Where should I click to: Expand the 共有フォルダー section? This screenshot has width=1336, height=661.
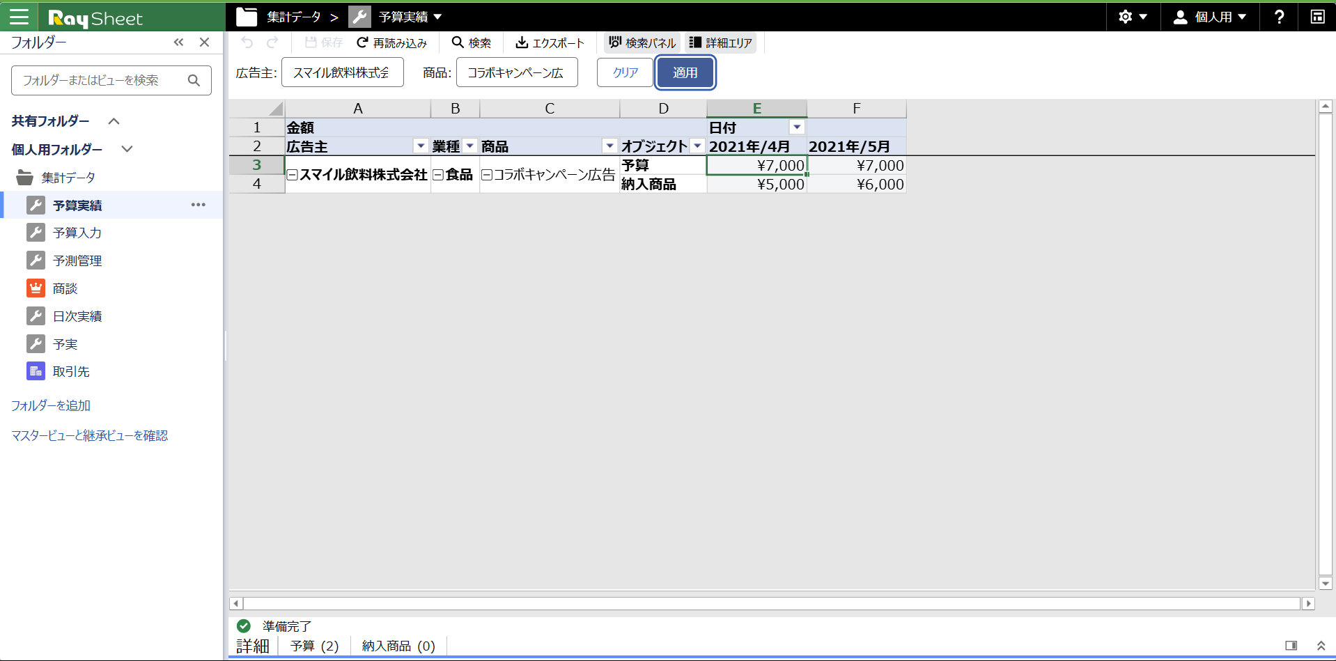[114, 121]
